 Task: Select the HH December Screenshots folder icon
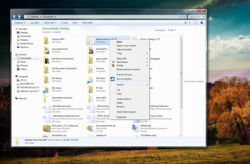[46, 70]
